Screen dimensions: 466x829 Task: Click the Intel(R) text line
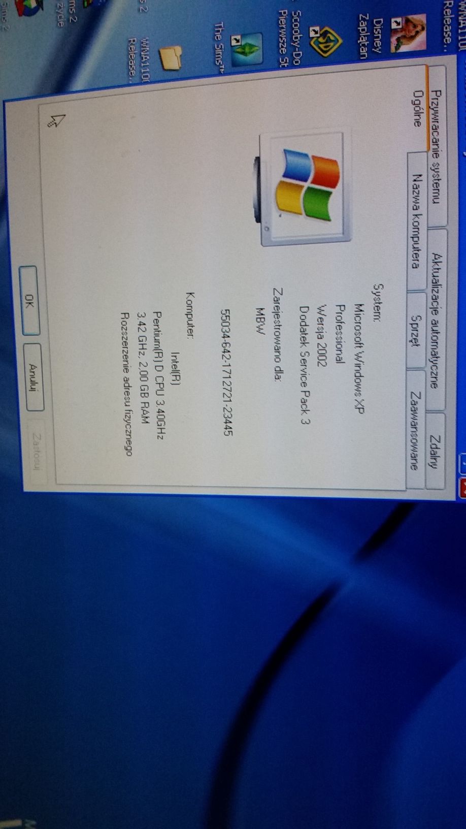tap(176, 368)
